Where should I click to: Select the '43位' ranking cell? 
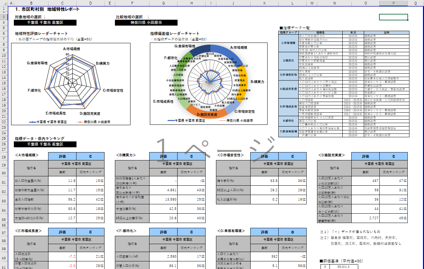(191, 190)
